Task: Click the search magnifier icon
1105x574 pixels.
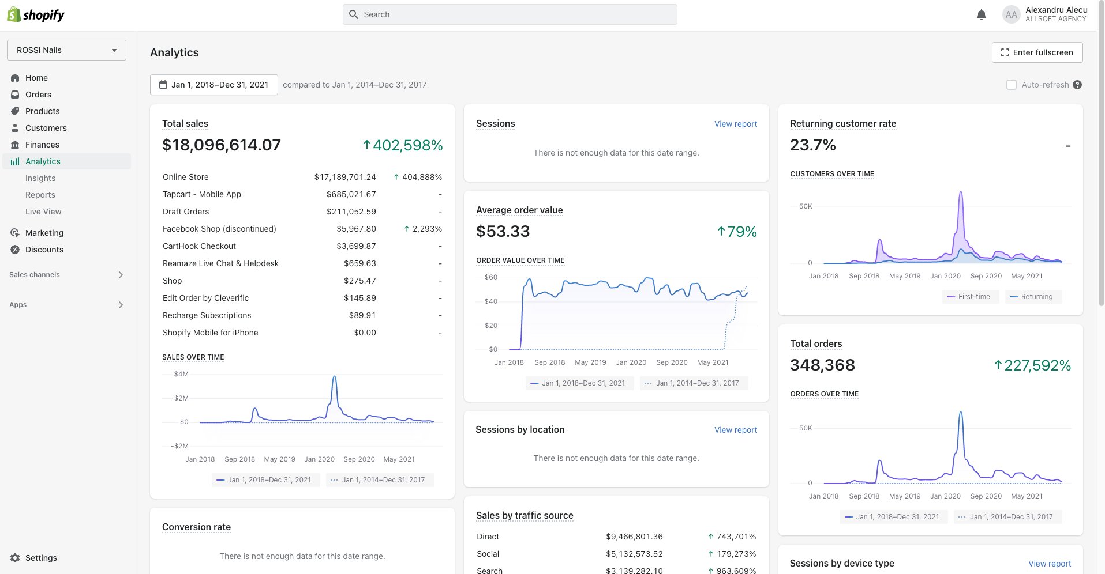Action: tap(354, 14)
